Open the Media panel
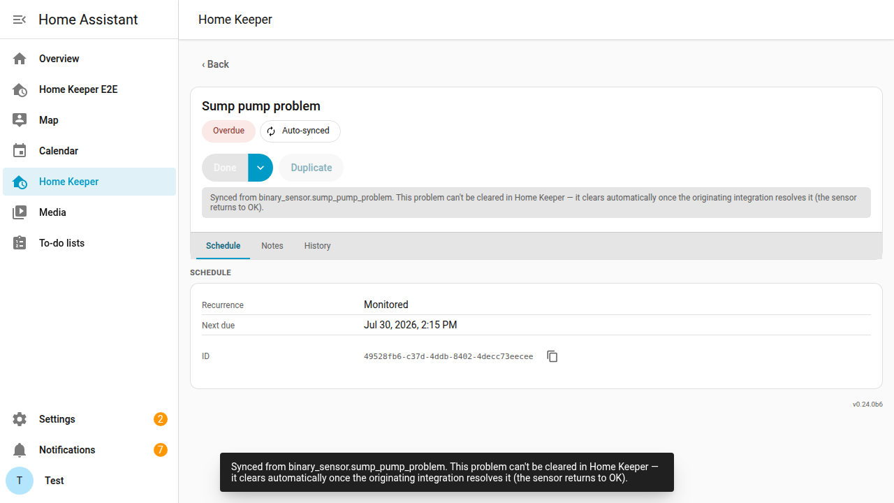The width and height of the screenshot is (894, 503). coord(89,212)
